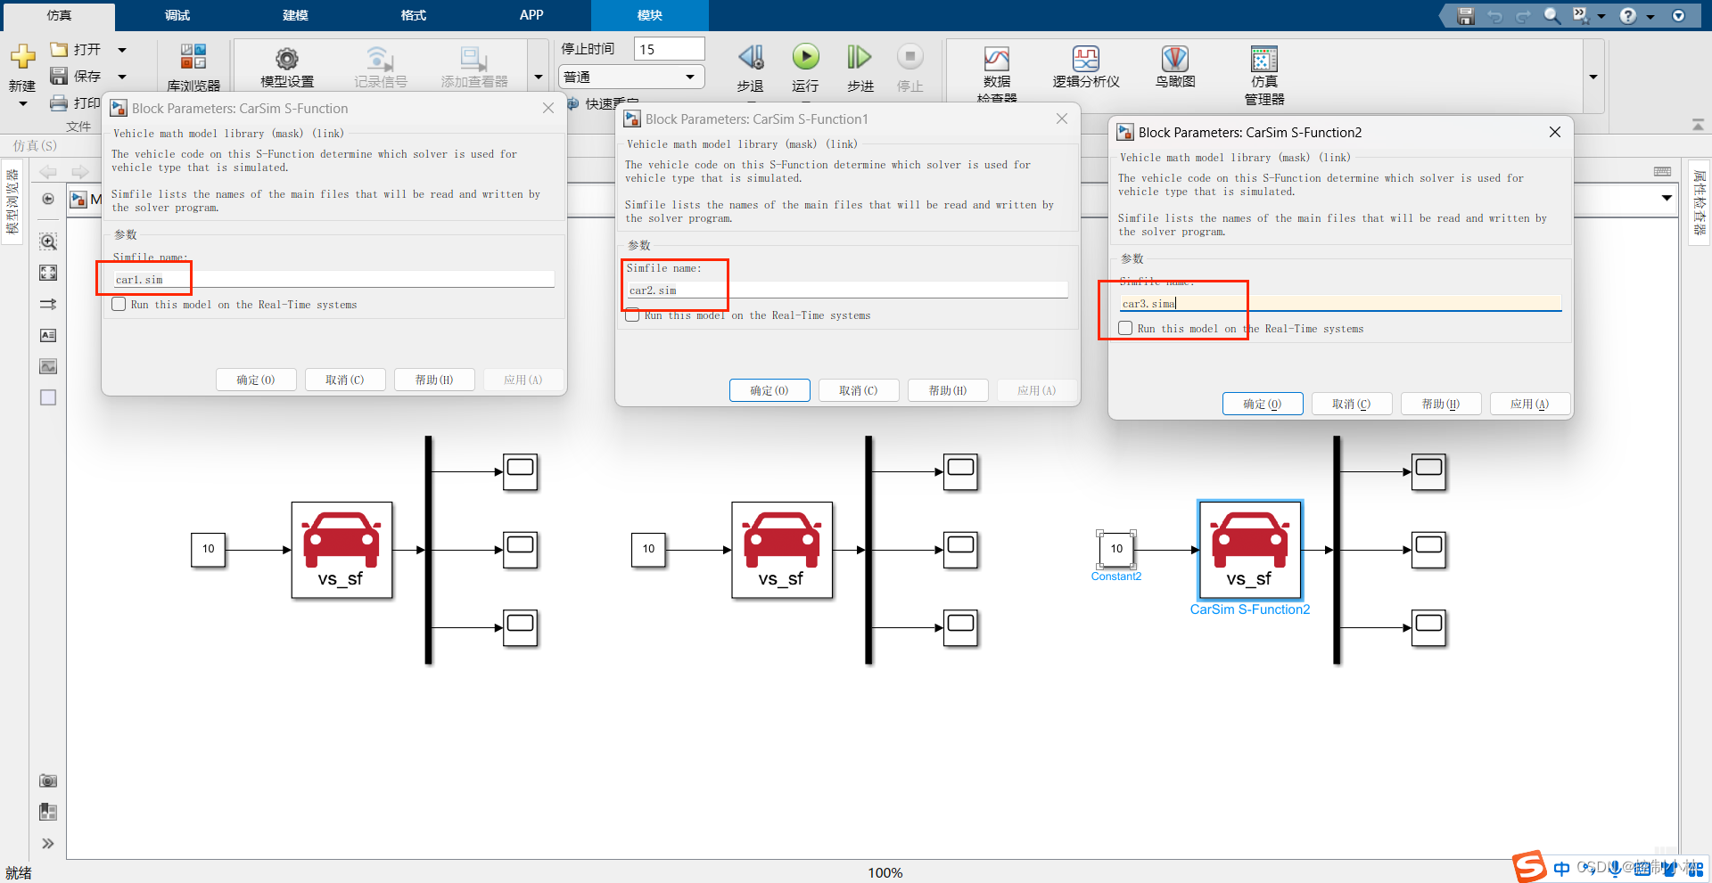Select the Constant2 block on canvas
The width and height of the screenshot is (1712, 883).
click(1116, 549)
